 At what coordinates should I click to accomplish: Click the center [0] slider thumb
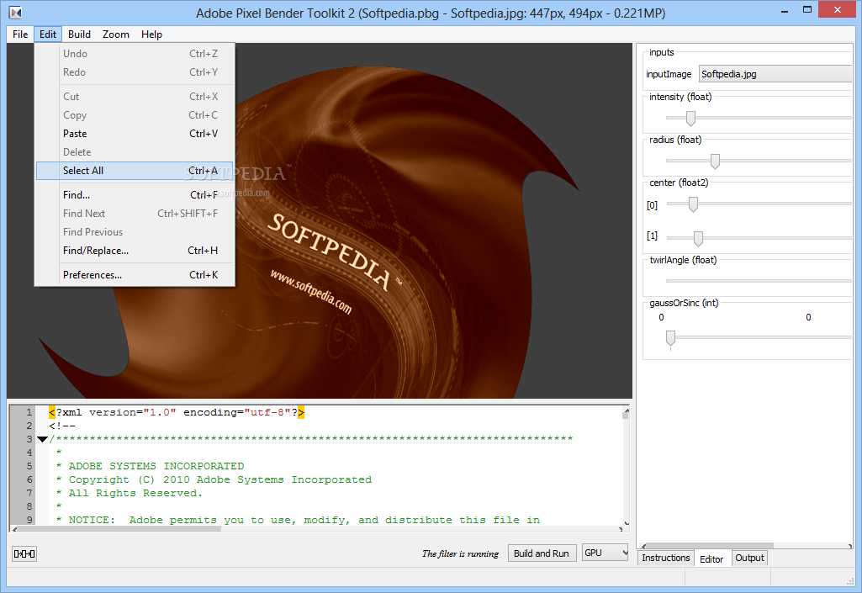(x=693, y=204)
